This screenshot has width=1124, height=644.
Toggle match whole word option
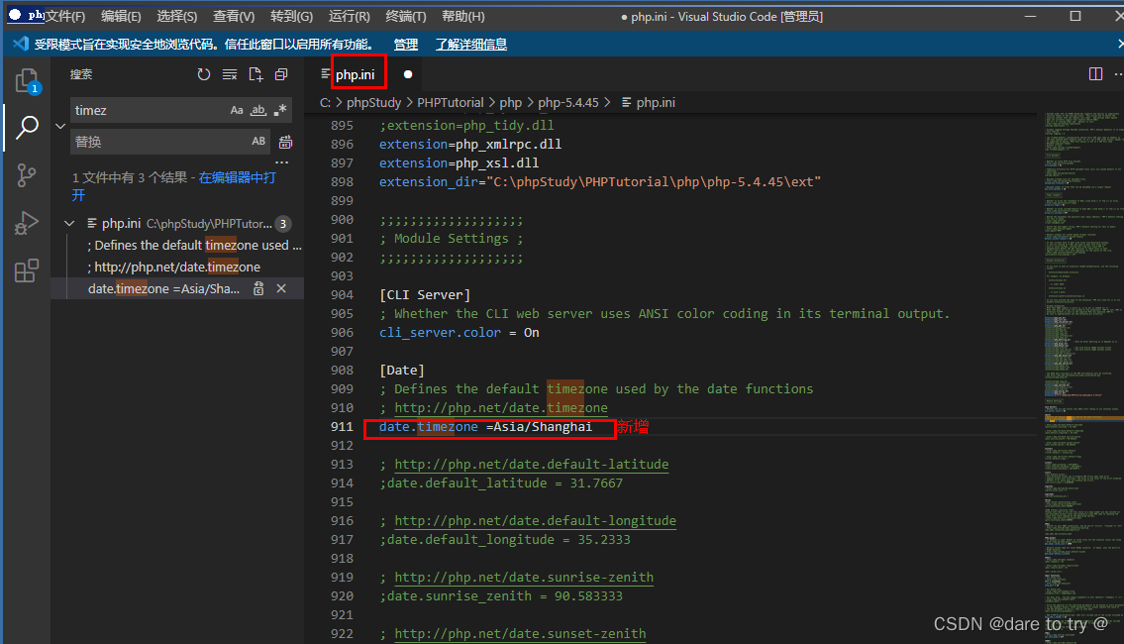[258, 110]
